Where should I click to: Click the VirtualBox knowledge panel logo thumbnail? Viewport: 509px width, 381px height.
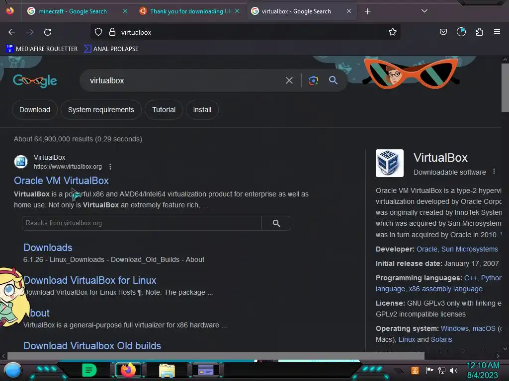click(x=390, y=163)
